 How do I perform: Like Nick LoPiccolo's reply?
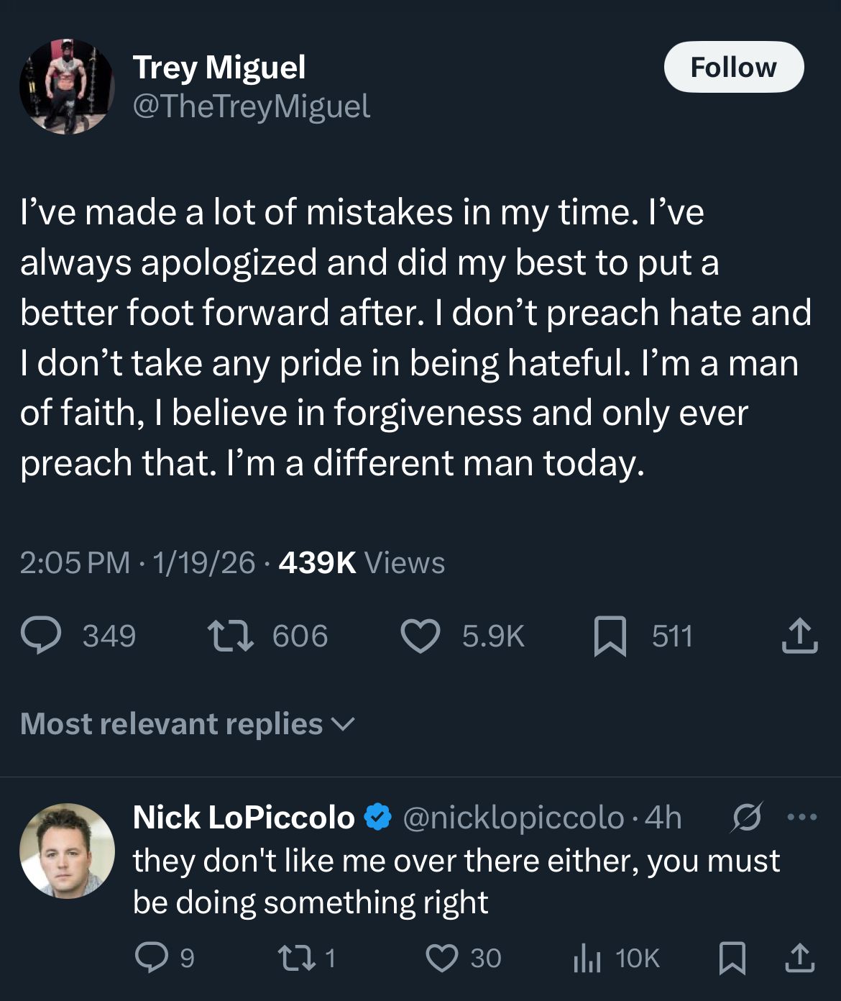tap(441, 958)
